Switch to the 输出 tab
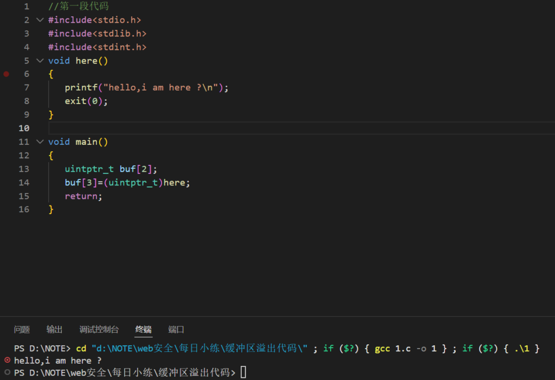The image size is (555, 380). click(54, 330)
